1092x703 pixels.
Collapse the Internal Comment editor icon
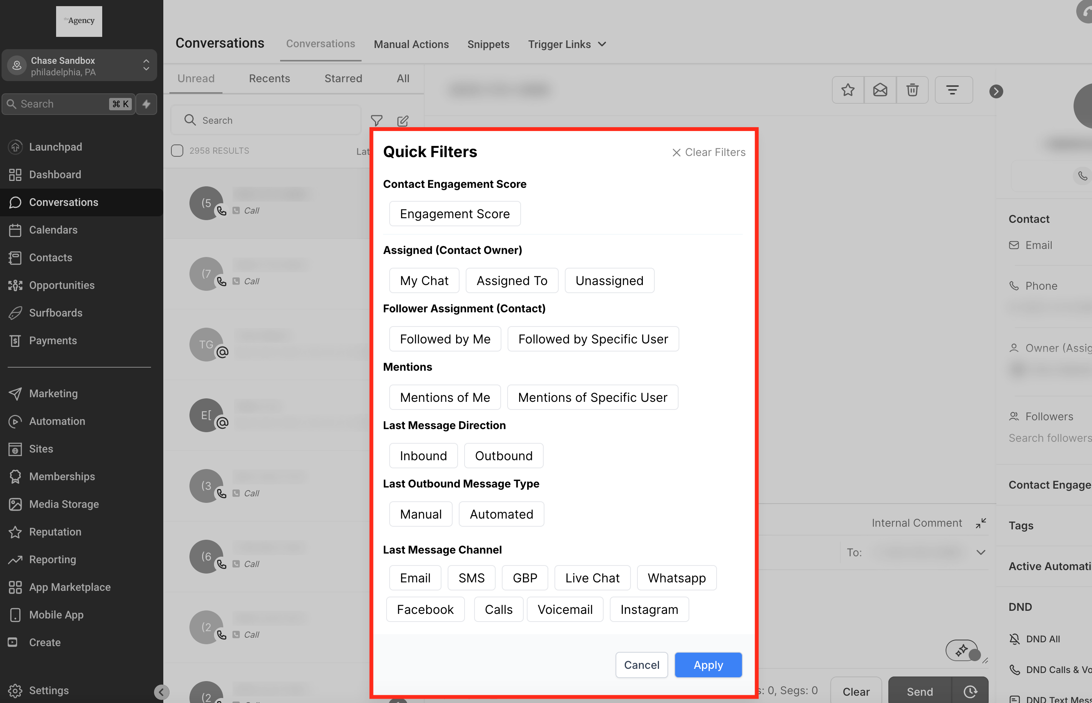(981, 523)
